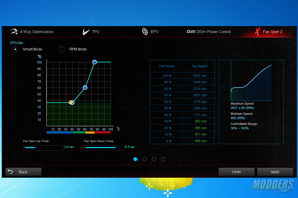Click the 983 rpm fan speed value
Viewport: 298px width, 198px height.
click(201, 121)
